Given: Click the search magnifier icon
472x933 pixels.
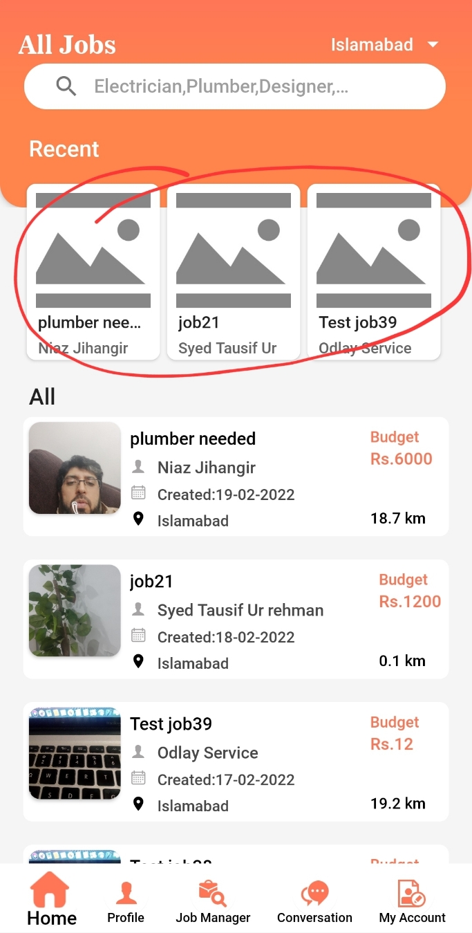Looking at the screenshot, I should point(66,86).
